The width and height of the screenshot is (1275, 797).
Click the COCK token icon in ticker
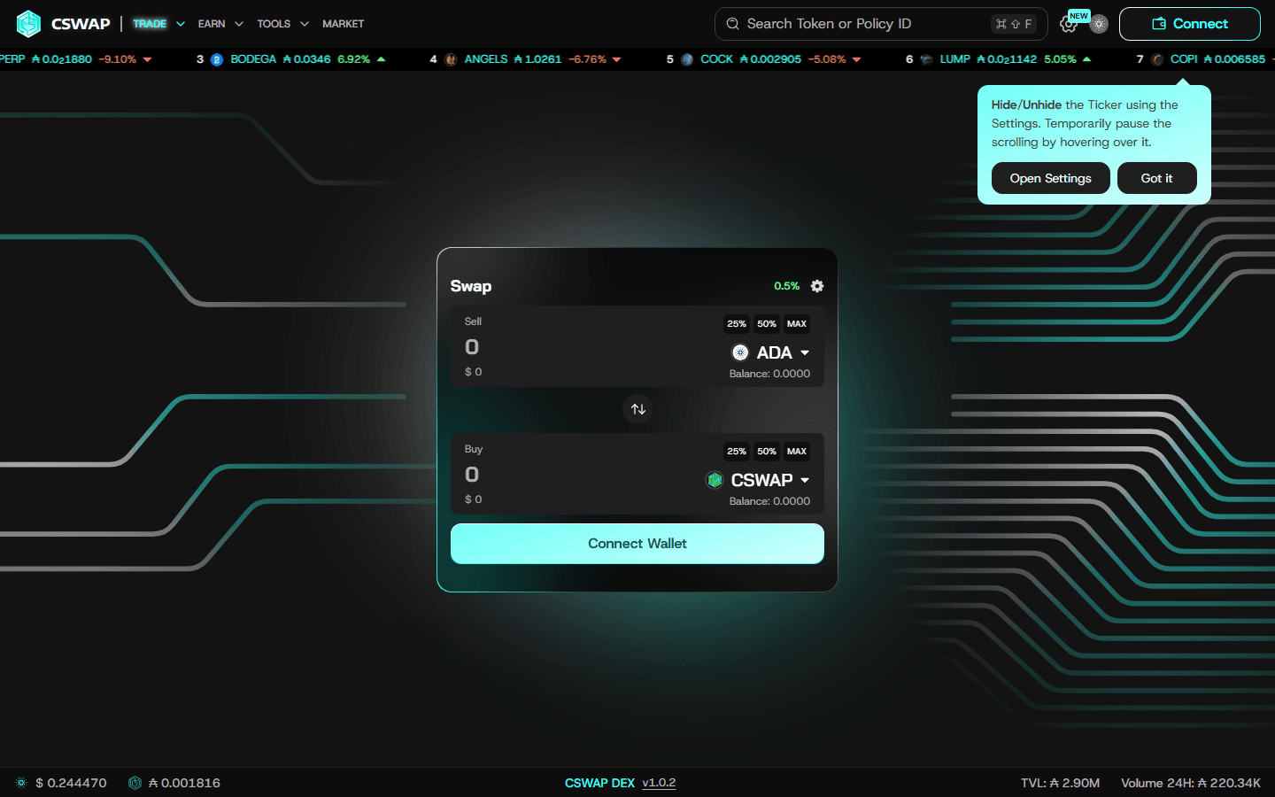pyautogui.click(x=687, y=59)
